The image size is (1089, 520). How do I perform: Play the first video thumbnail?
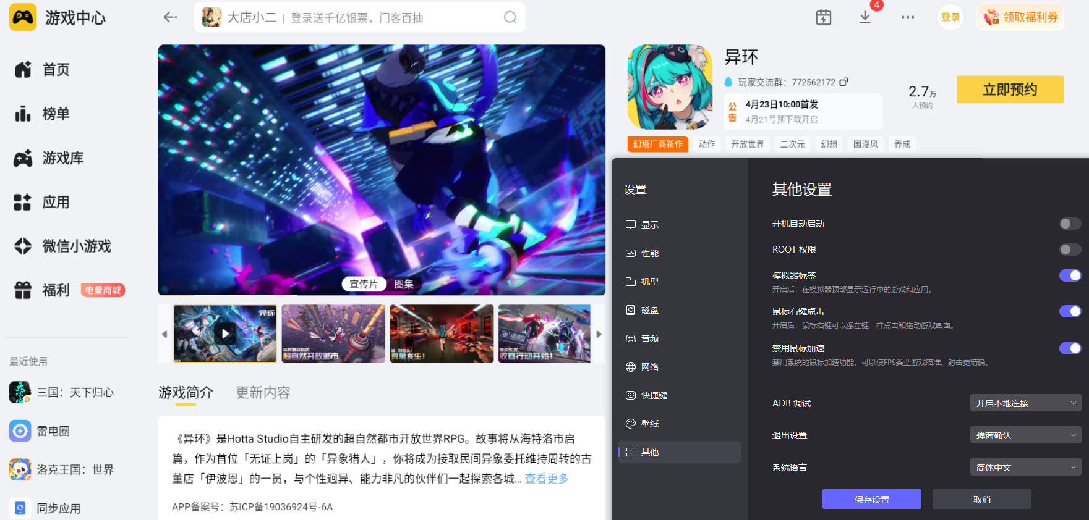(x=225, y=333)
